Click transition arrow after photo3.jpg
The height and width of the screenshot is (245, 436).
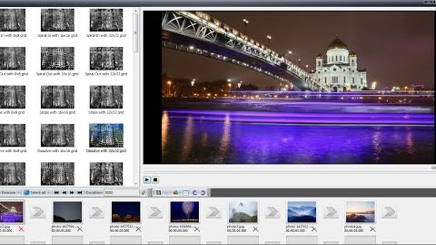(272, 212)
